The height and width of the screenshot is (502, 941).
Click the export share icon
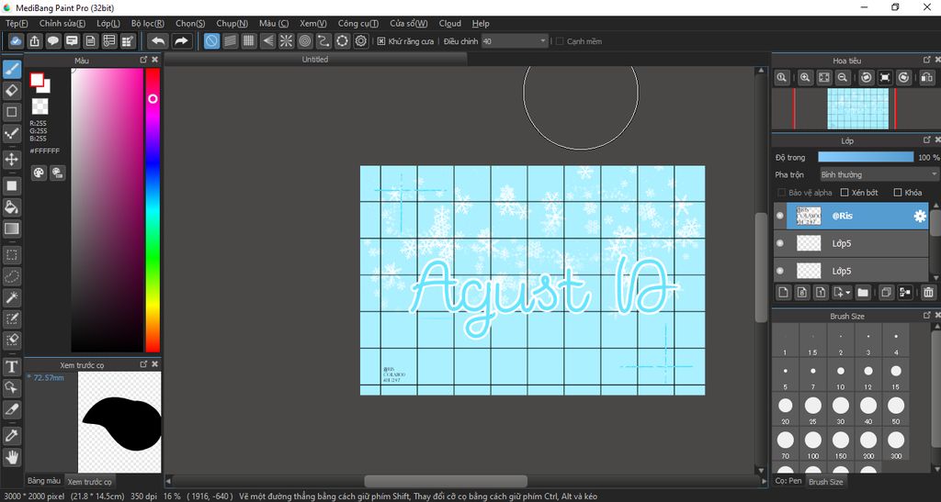(x=35, y=40)
